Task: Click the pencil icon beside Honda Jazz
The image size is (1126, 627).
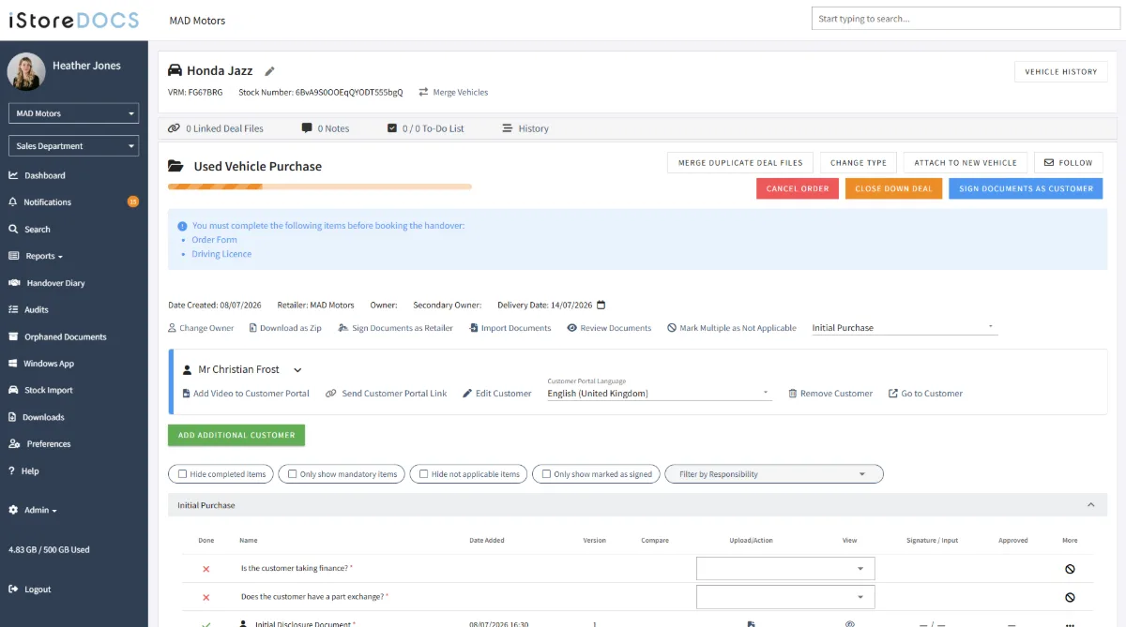Action: click(269, 71)
